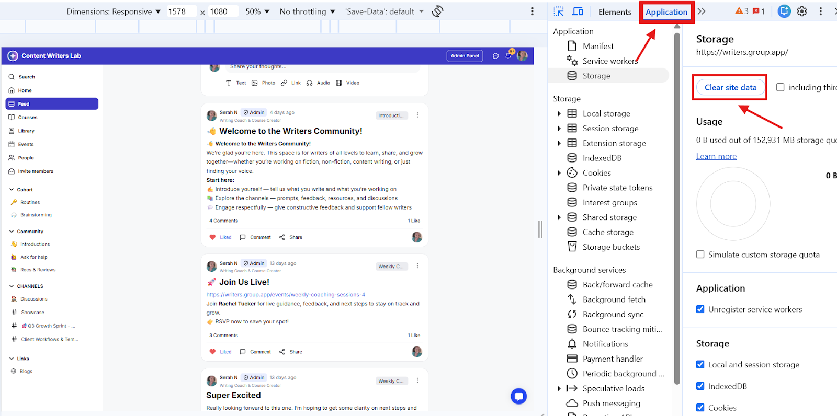
Task: Unlike the Welcome to the Writers Community post
Action: [x=220, y=237]
